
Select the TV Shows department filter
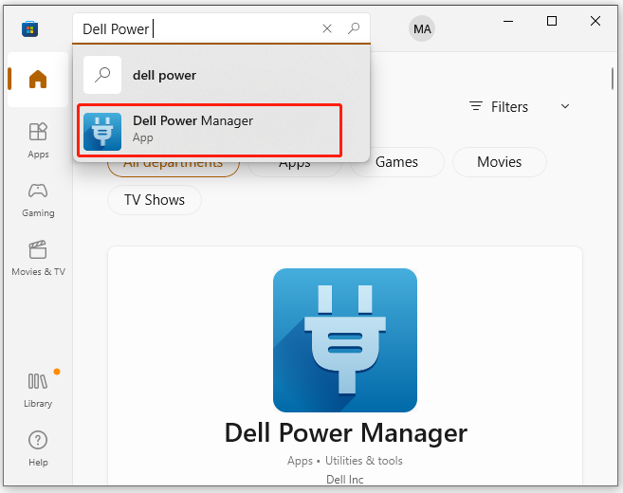click(x=155, y=200)
